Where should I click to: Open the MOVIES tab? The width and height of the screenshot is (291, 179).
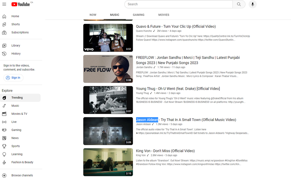coord(164,15)
